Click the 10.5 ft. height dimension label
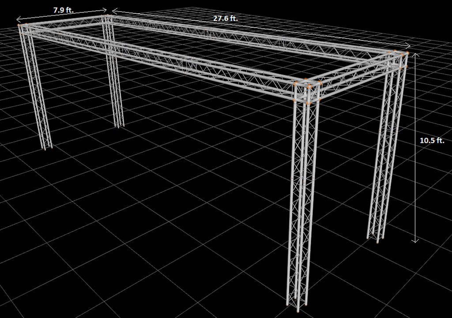The image size is (452, 318). click(x=432, y=141)
